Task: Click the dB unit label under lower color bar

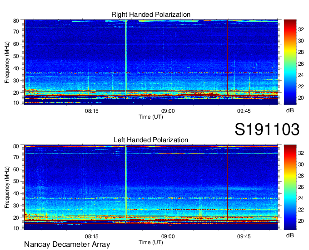Action: (290, 235)
